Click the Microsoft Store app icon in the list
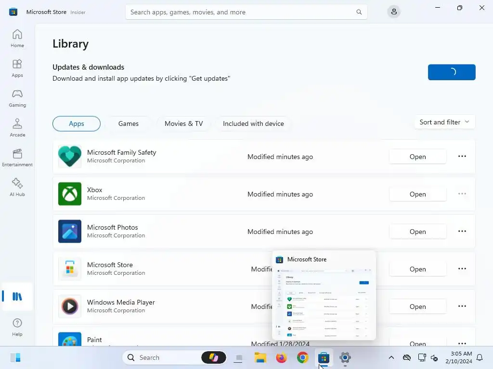493x369 pixels. tap(70, 269)
